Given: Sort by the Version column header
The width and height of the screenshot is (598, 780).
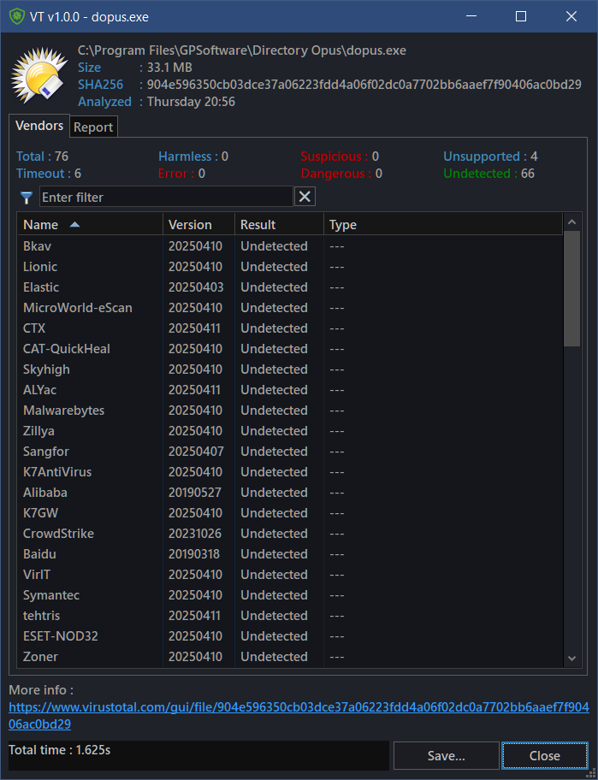Looking at the screenshot, I should 199,225.
